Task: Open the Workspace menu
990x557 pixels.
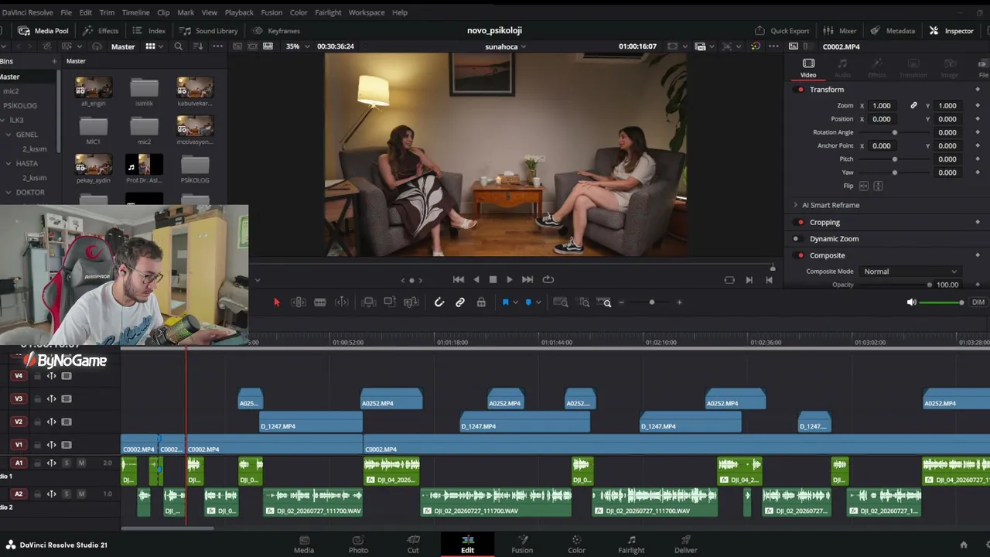Action: (x=367, y=12)
